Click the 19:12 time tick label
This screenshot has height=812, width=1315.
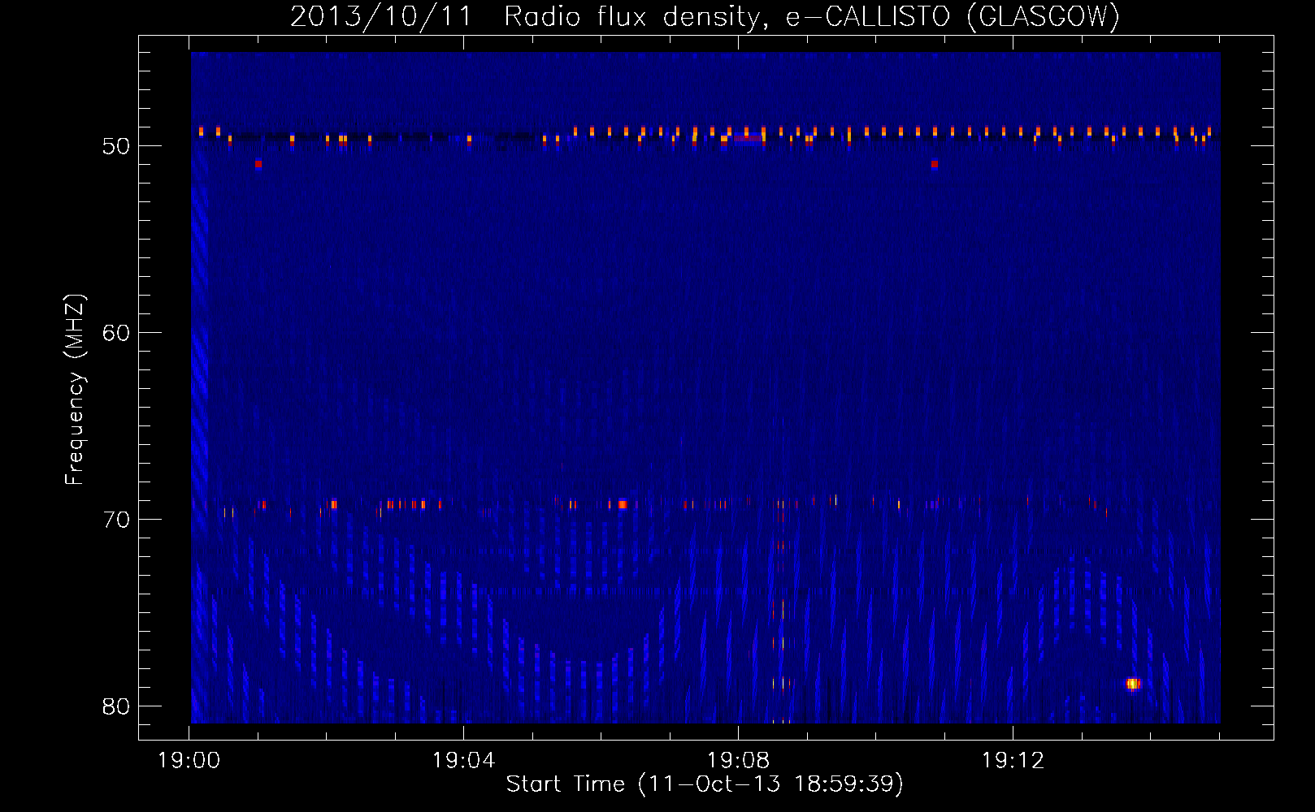point(1013,760)
